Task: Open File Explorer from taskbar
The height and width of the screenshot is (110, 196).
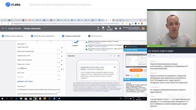Action: 21,99
